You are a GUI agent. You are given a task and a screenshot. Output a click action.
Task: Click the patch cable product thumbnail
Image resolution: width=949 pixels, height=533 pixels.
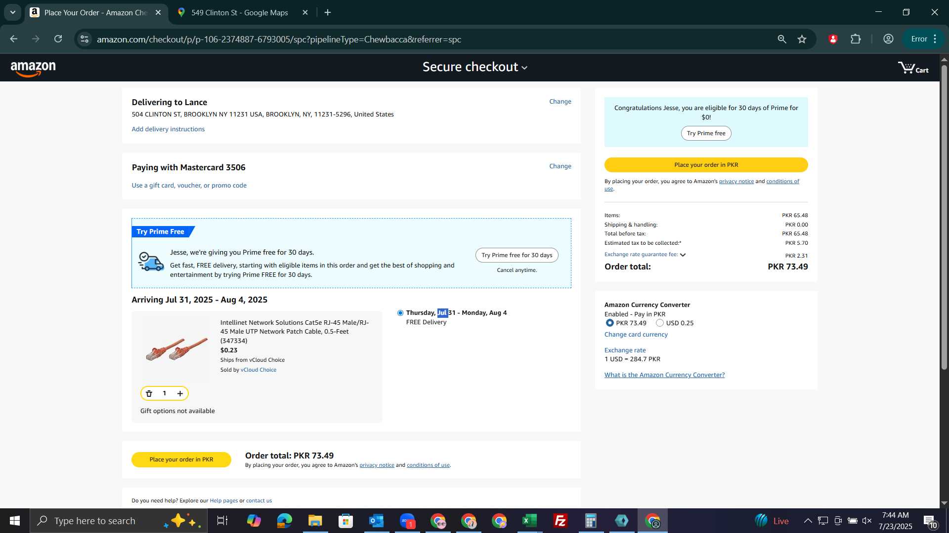[x=176, y=349]
